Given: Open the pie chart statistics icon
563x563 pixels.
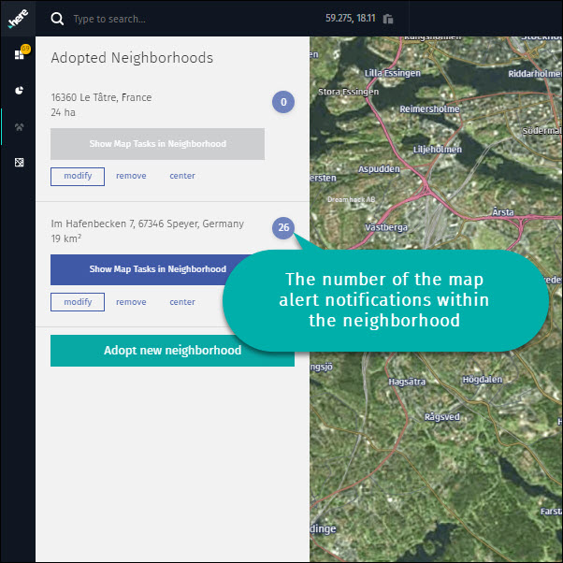Looking at the screenshot, I should click(19, 90).
